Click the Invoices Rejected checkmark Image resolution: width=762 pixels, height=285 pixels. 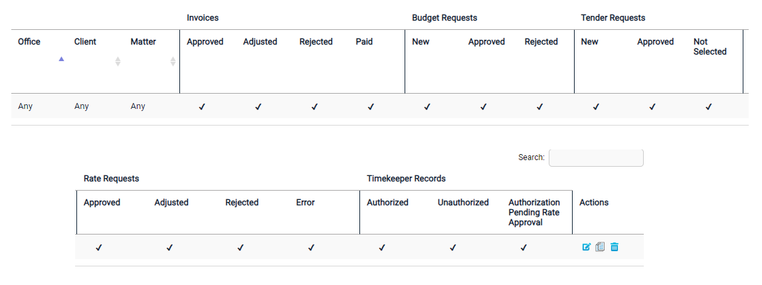pos(314,106)
